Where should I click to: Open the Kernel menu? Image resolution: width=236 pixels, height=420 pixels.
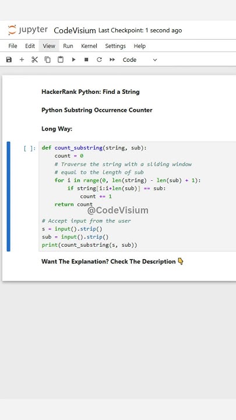click(89, 46)
